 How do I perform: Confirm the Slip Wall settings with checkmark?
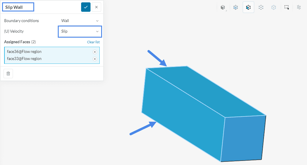[x=86, y=7]
